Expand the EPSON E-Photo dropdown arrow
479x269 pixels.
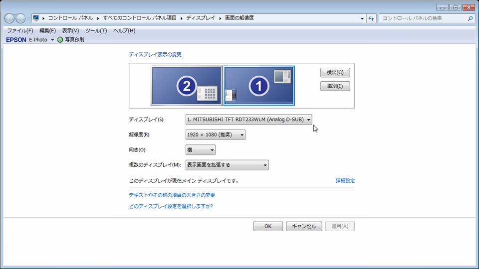pyautogui.click(x=52, y=40)
